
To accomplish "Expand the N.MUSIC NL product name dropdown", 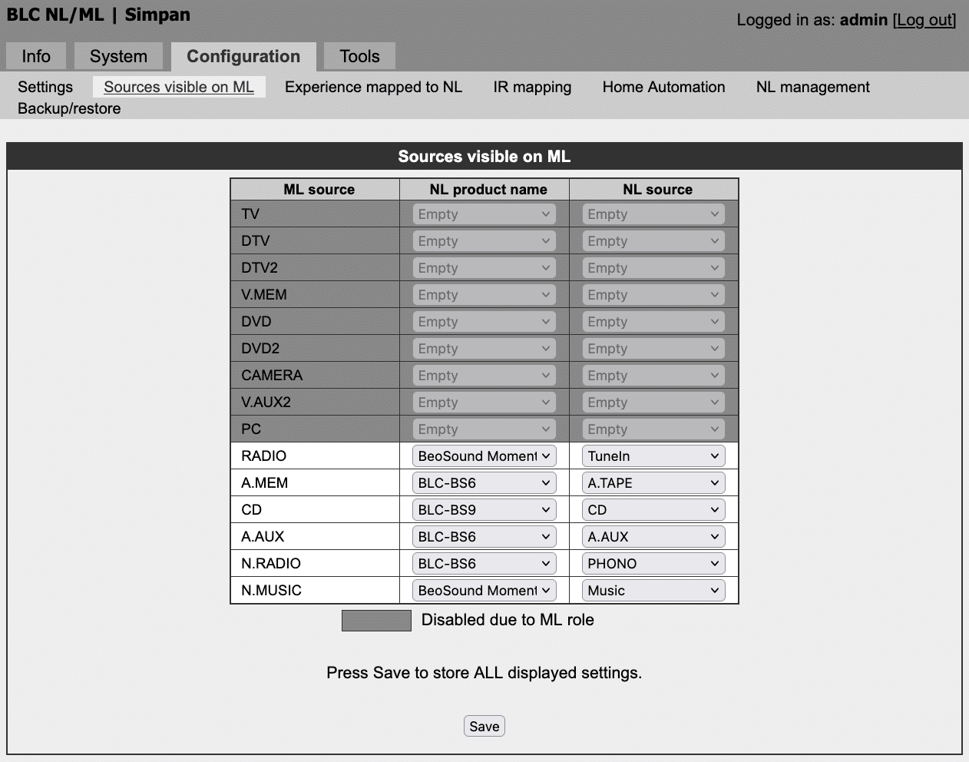I will coord(484,590).
